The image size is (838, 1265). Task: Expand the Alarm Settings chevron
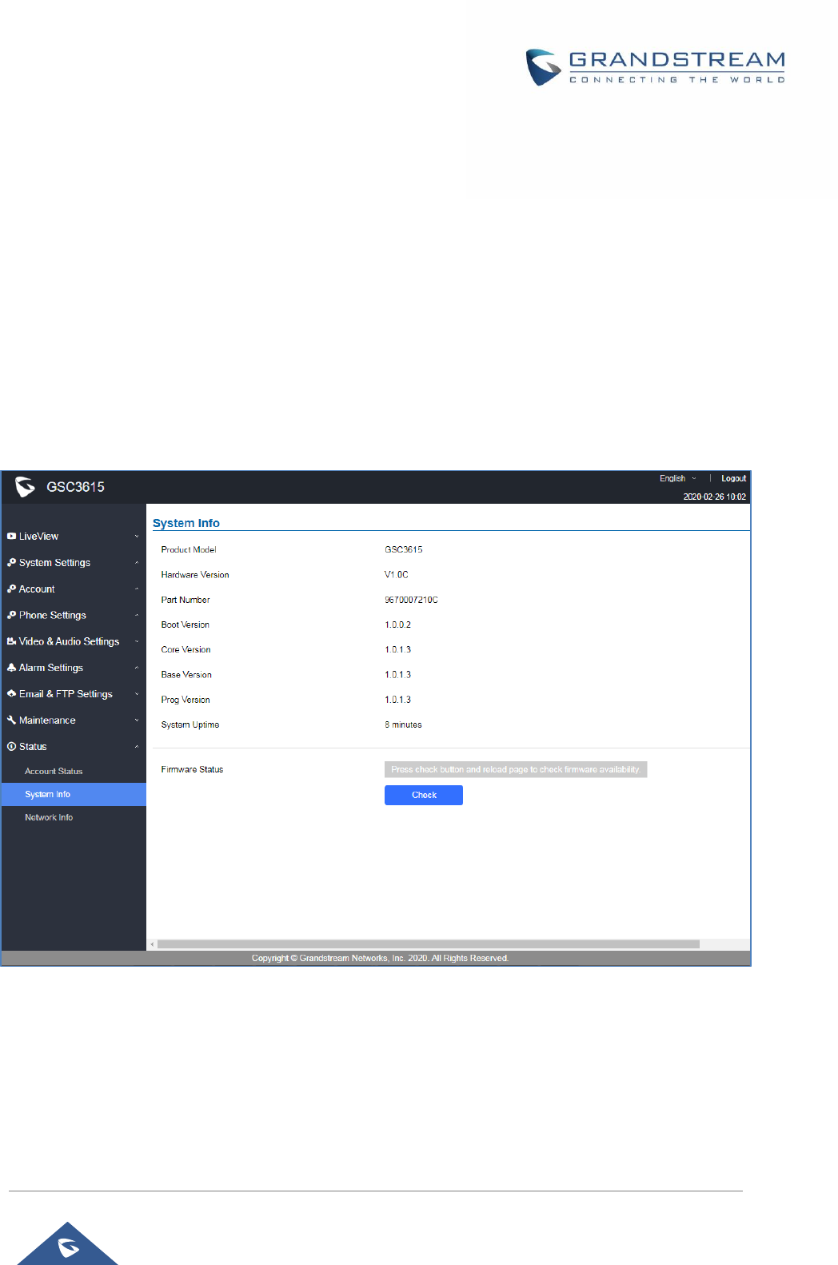point(137,668)
